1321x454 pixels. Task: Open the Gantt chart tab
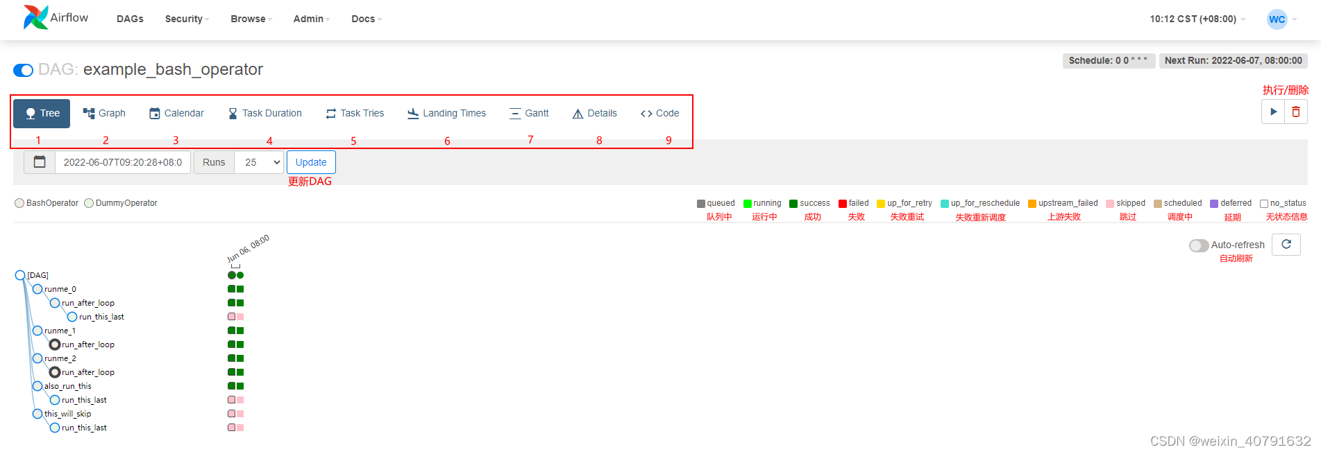click(x=529, y=113)
